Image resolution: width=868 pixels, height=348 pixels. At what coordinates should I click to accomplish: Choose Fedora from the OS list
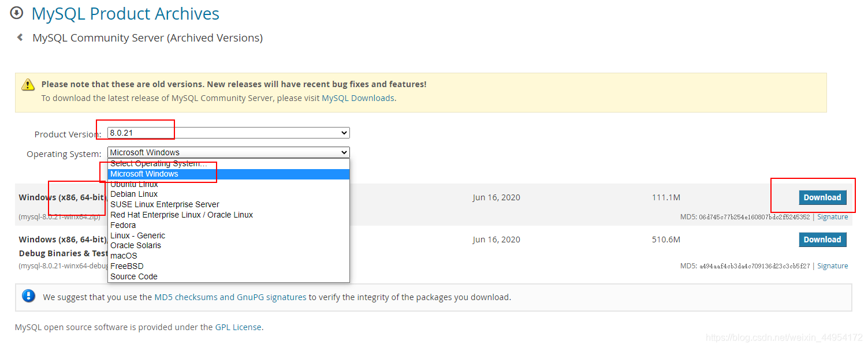click(x=229, y=225)
